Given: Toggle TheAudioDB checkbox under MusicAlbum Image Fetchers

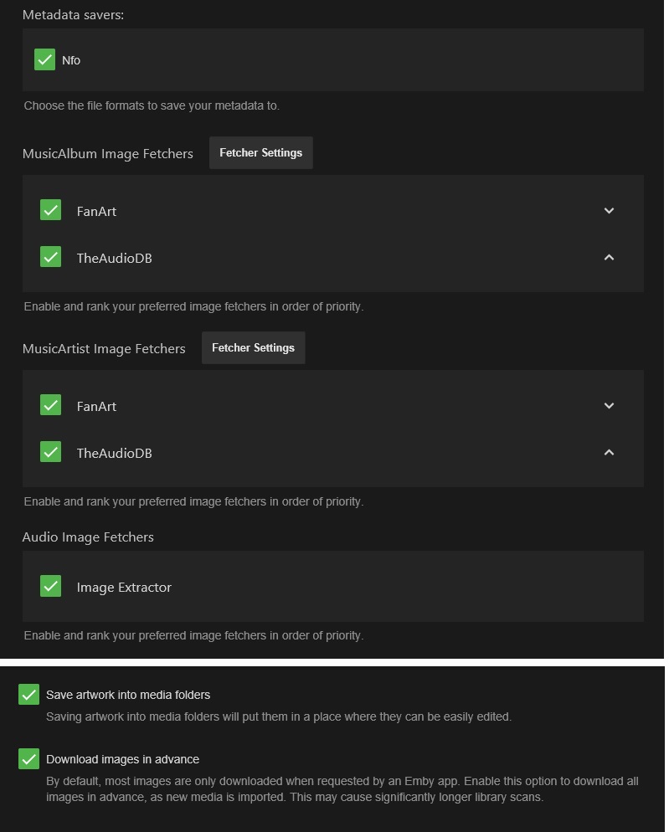Looking at the screenshot, I should [x=51, y=257].
